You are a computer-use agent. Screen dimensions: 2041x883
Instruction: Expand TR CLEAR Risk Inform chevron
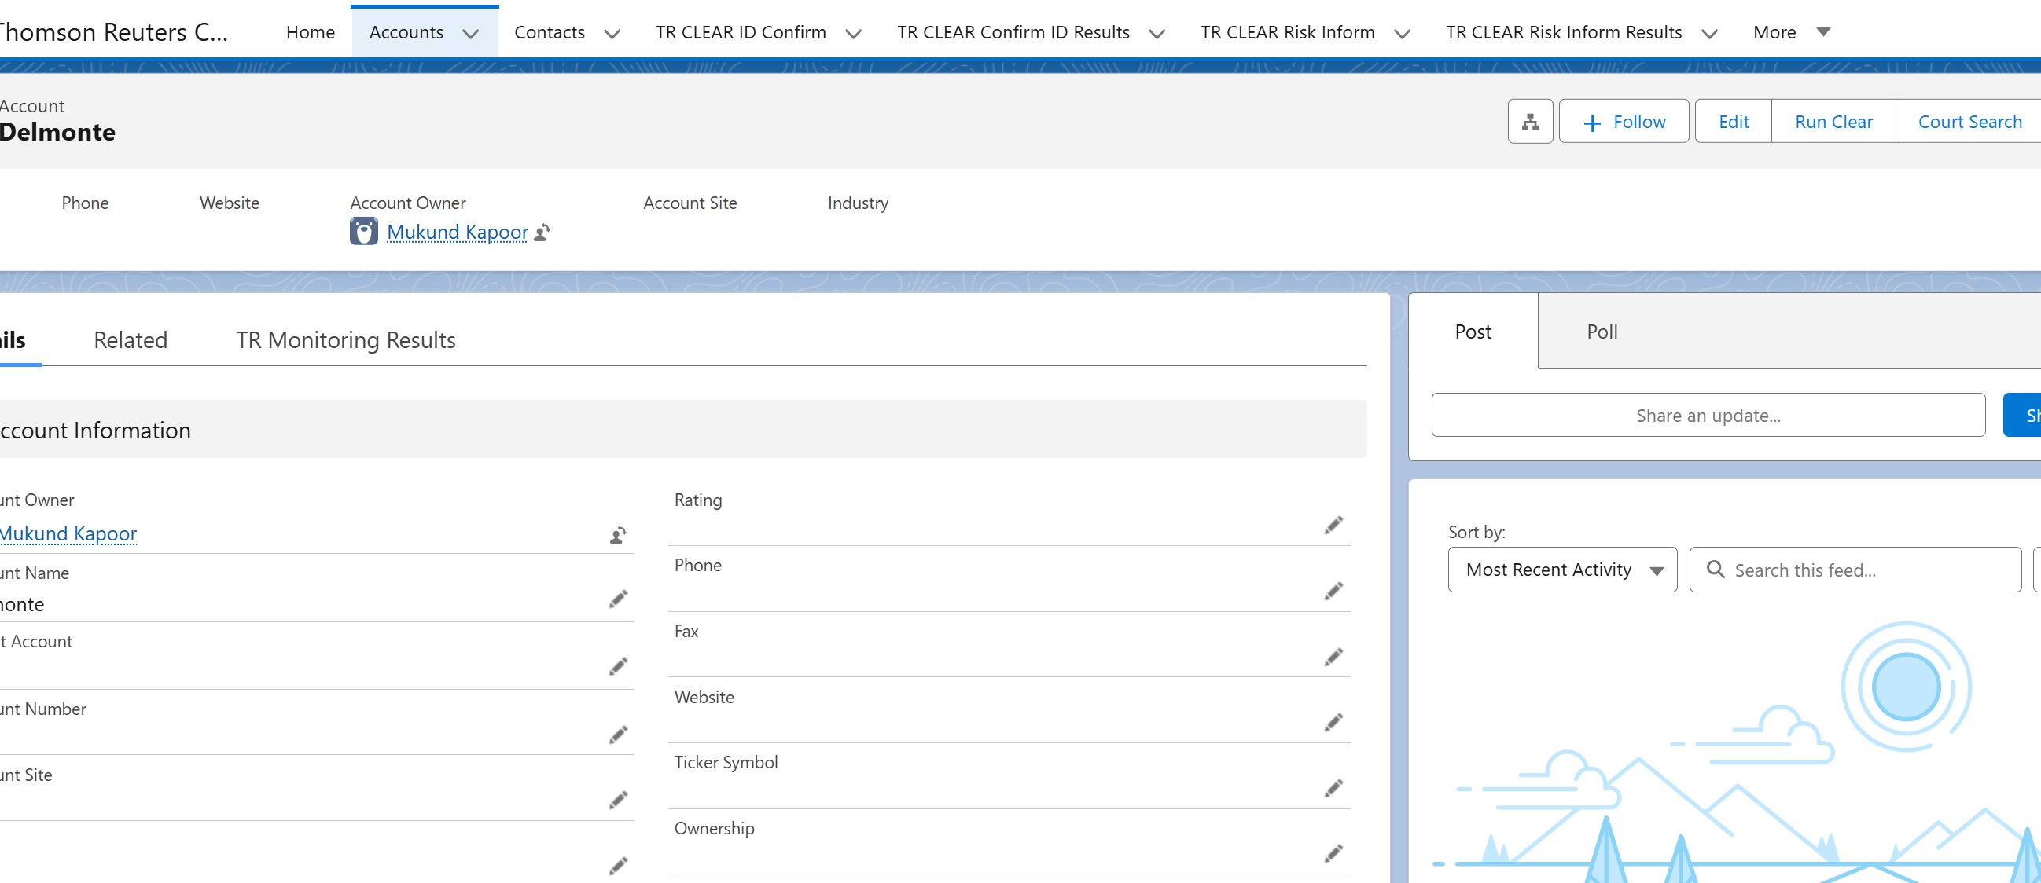click(x=1402, y=33)
